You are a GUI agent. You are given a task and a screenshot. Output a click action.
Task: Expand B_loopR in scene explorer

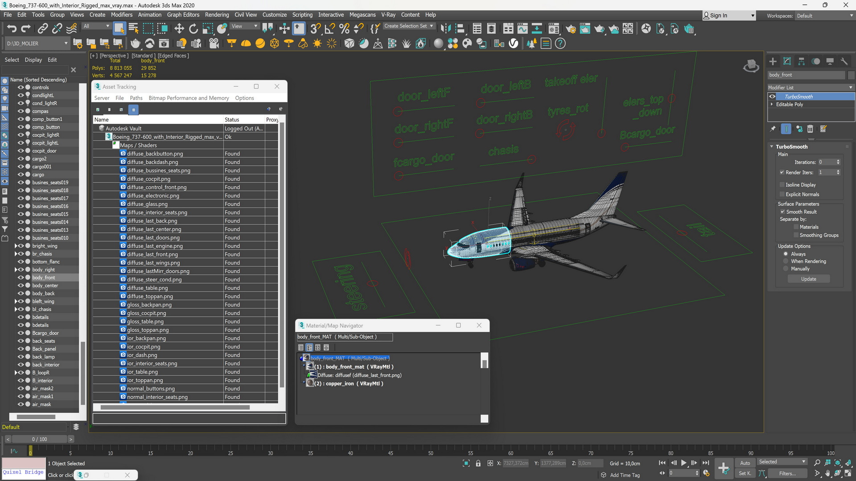coord(16,373)
